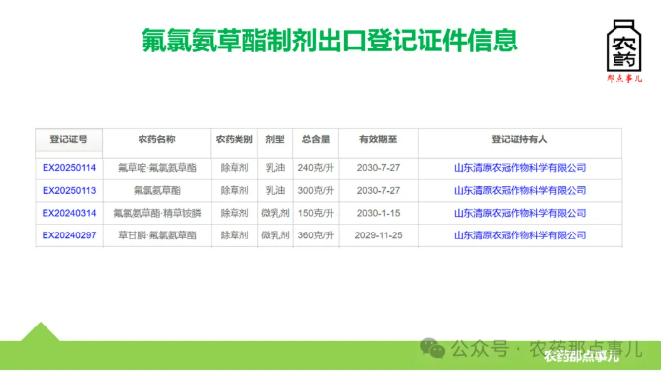The height and width of the screenshot is (372, 661).
Task: Click the 总含量 column header
Action: point(316,139)
